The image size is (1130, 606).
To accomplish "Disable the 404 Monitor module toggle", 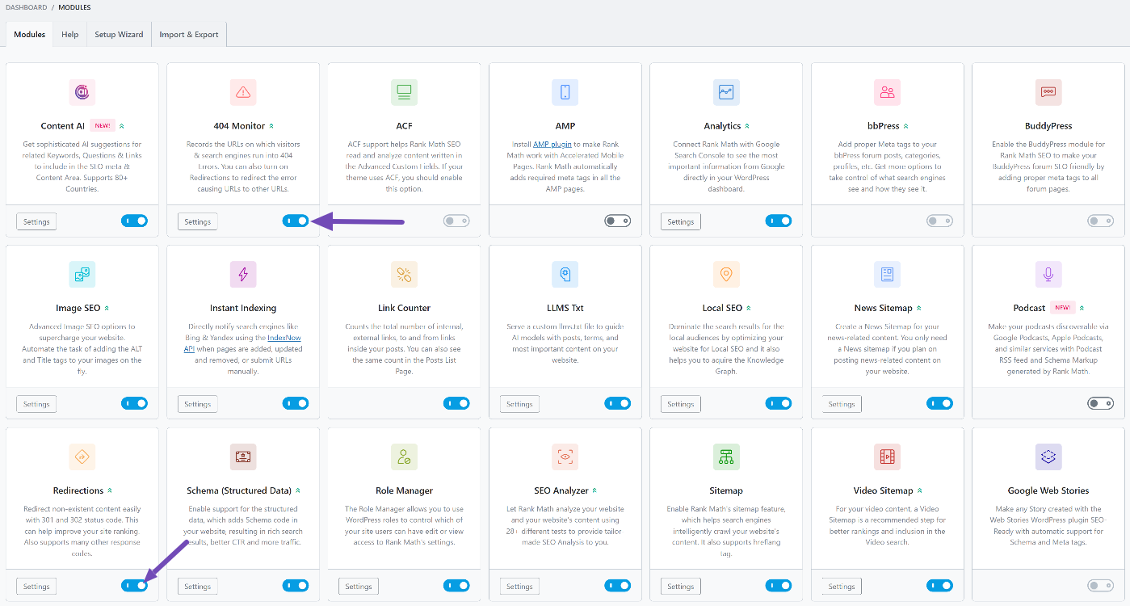I will click(x=296, y=221).
